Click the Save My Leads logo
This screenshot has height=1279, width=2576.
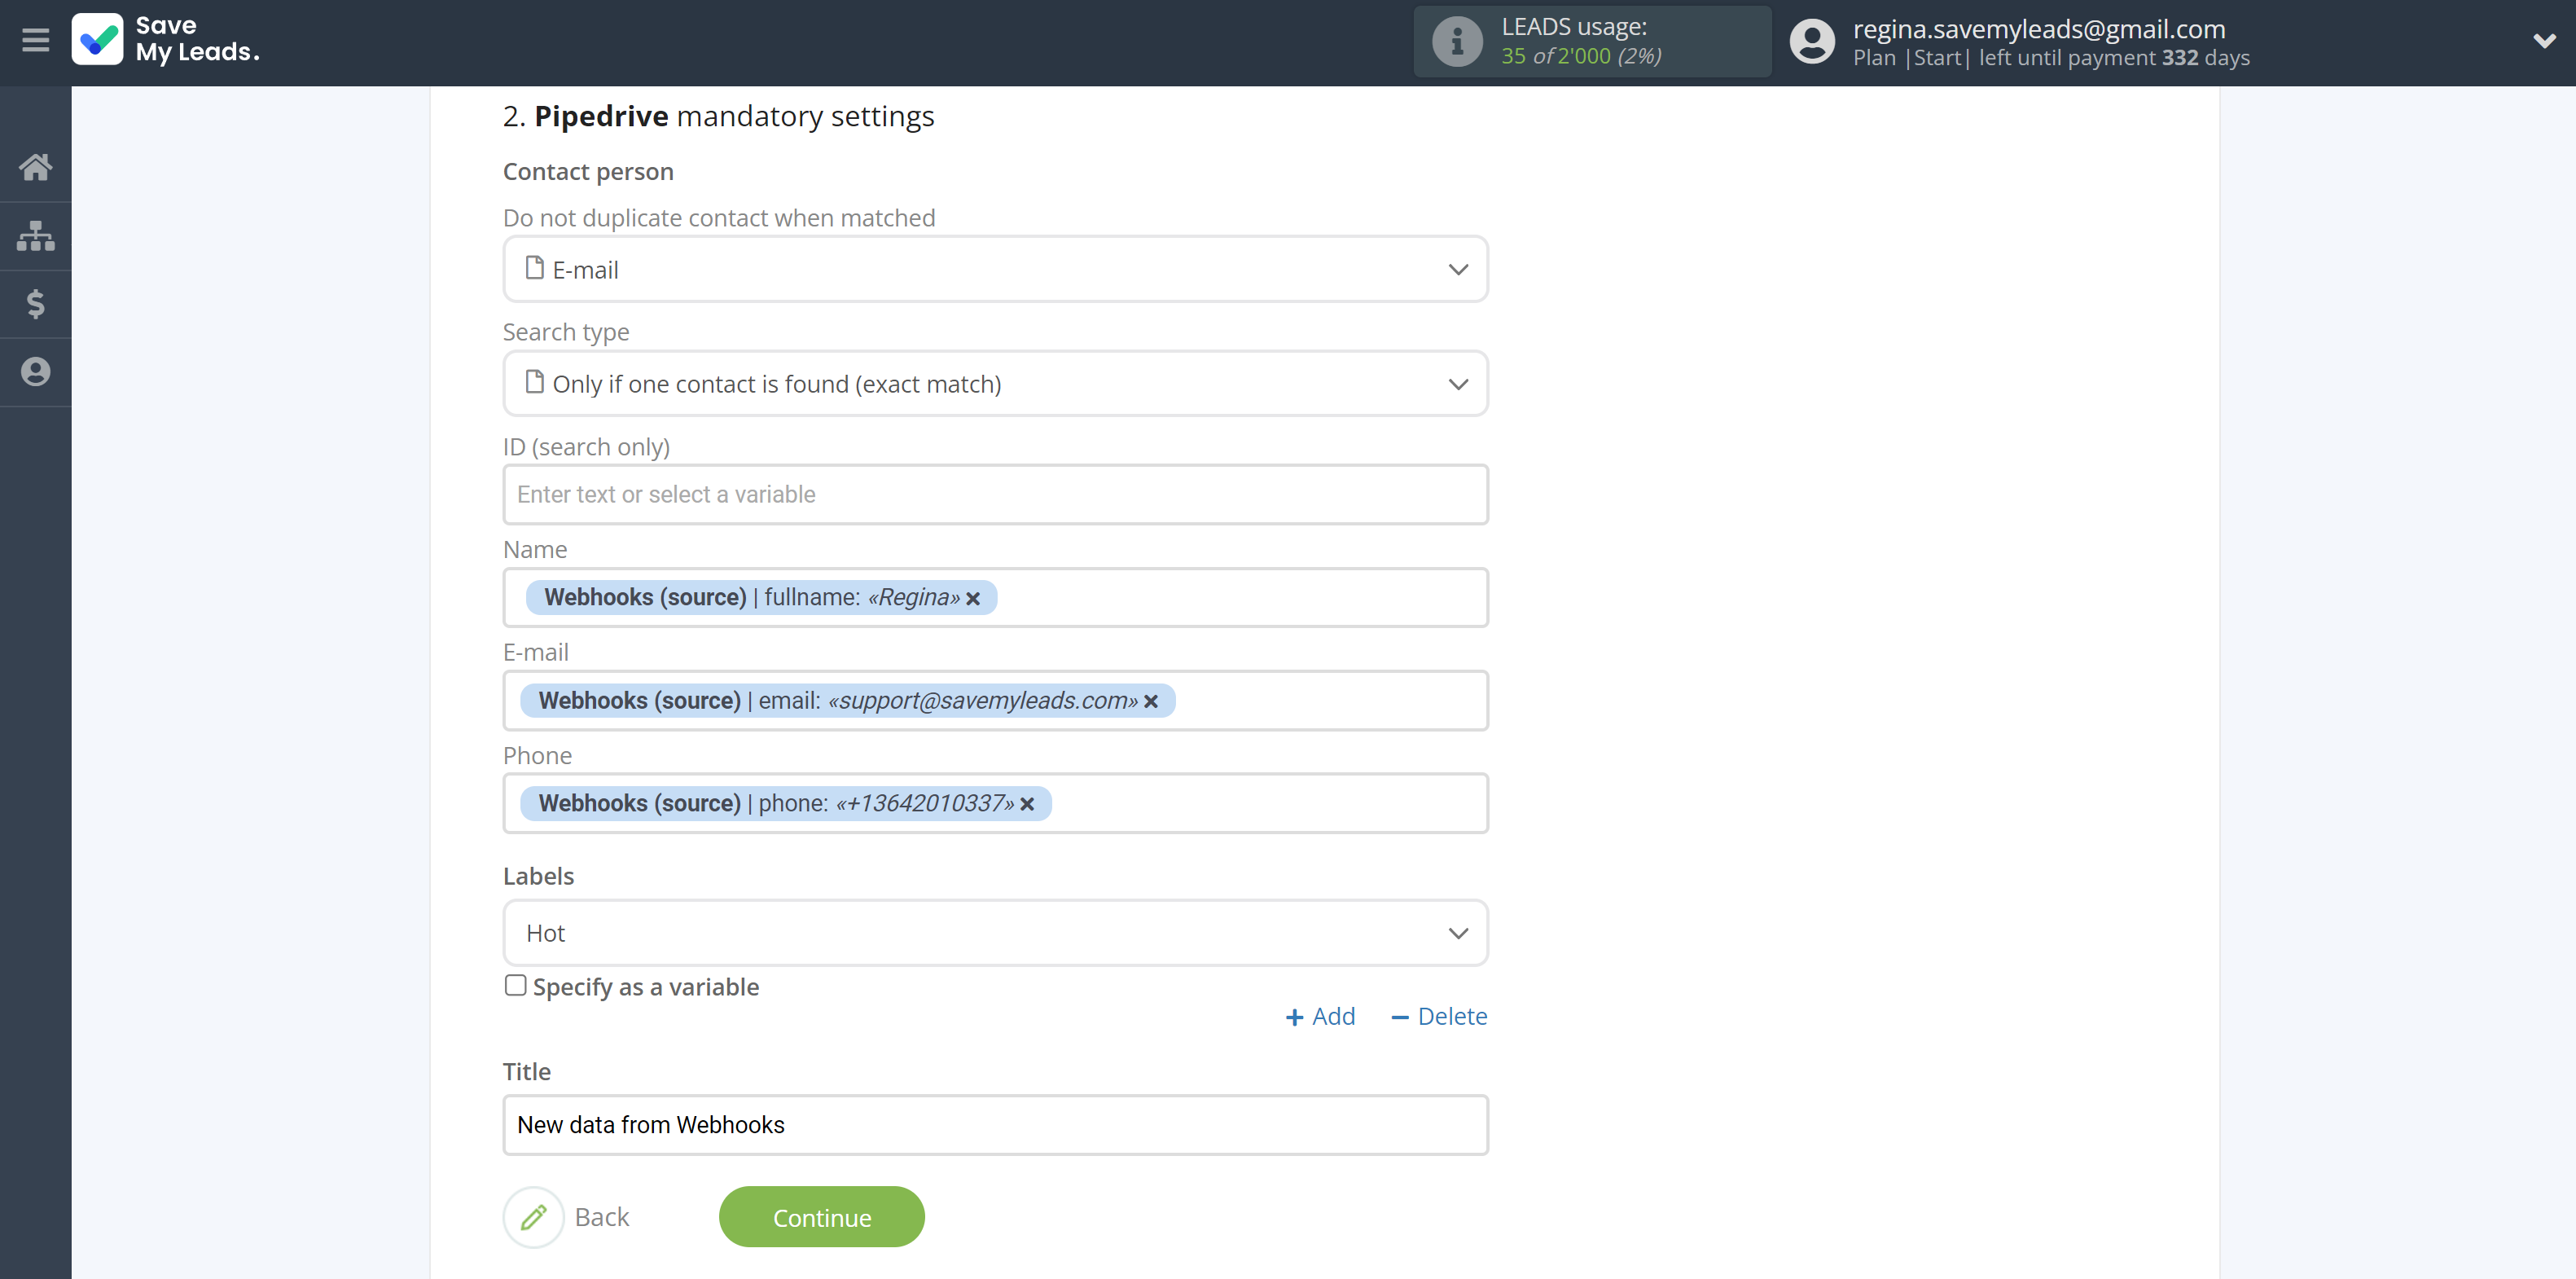pyautogui.click(x=165, y=40)
